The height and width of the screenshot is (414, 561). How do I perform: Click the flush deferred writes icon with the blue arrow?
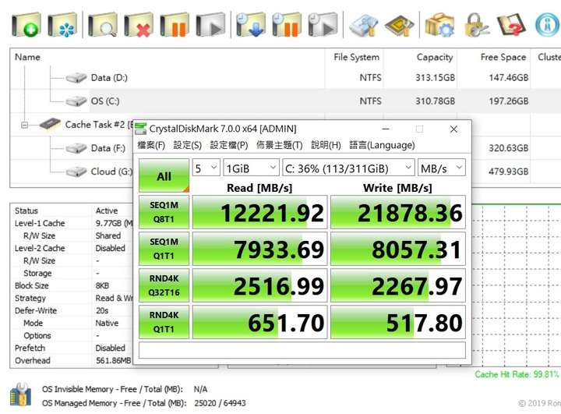click(251, 24)
